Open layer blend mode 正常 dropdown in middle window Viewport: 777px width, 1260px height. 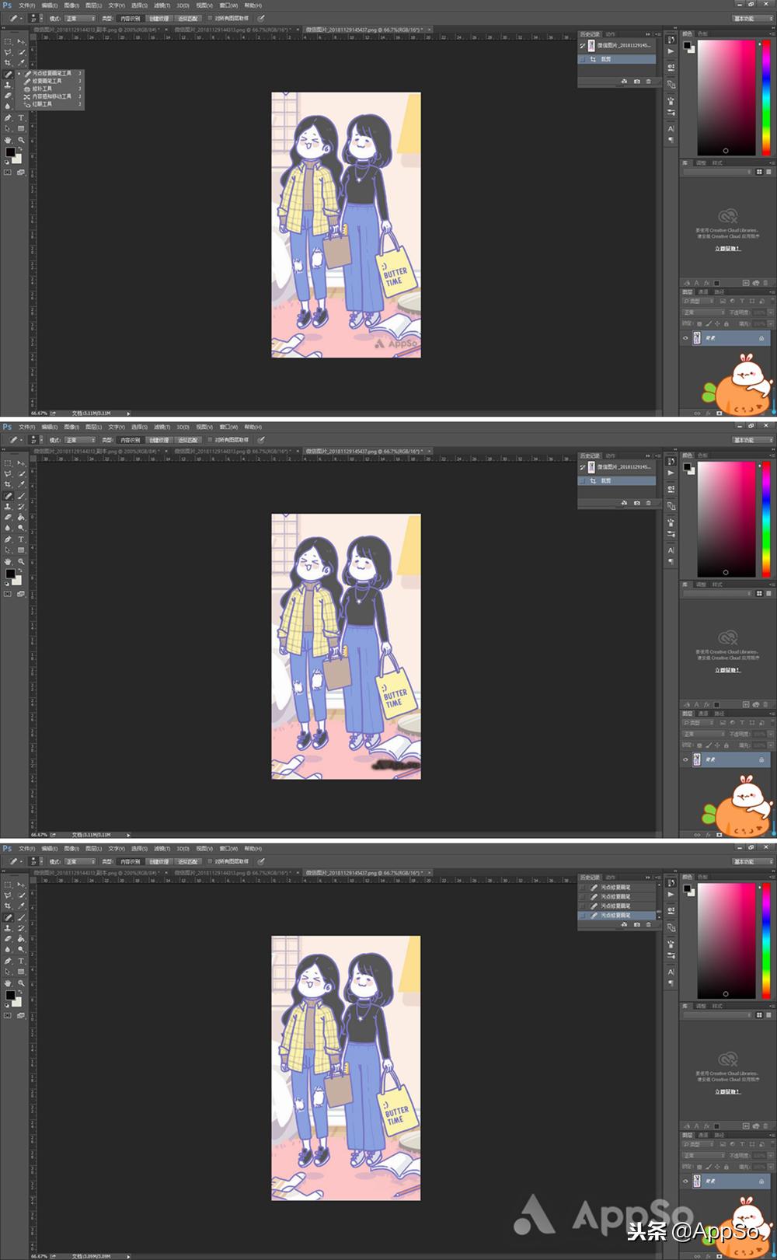point(703,734)
